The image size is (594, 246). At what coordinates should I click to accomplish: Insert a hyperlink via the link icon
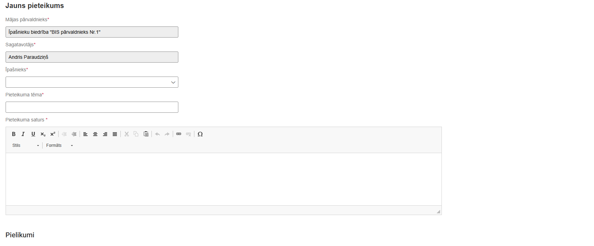pos(179,134)
